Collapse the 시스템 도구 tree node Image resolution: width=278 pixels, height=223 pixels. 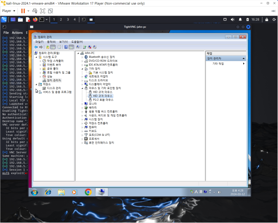coord(36,57)
